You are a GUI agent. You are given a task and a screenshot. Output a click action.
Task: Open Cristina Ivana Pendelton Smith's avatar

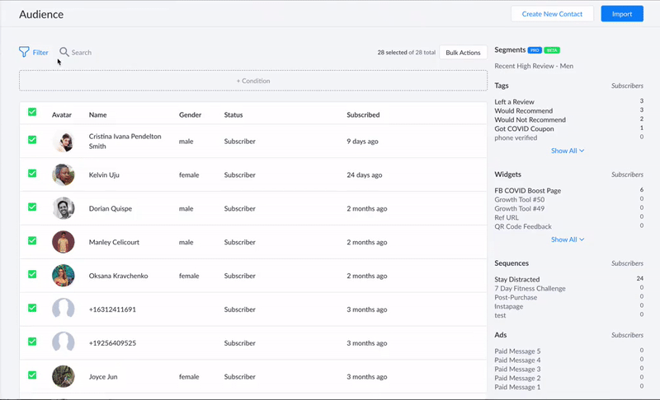point(64,141)
